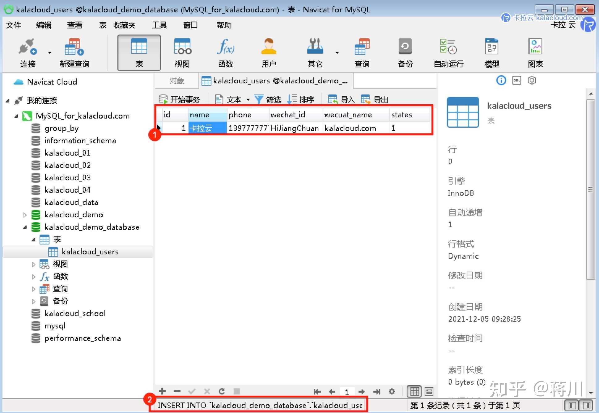Screen dimensions: 599x413
Task: Open the 函数 (Functions) toolbar icon
Action: (x=226, y=52)
